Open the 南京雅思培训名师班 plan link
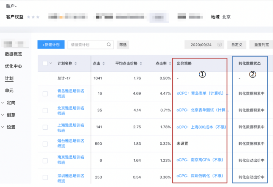The image size is (273, 187). click(71, 160)
